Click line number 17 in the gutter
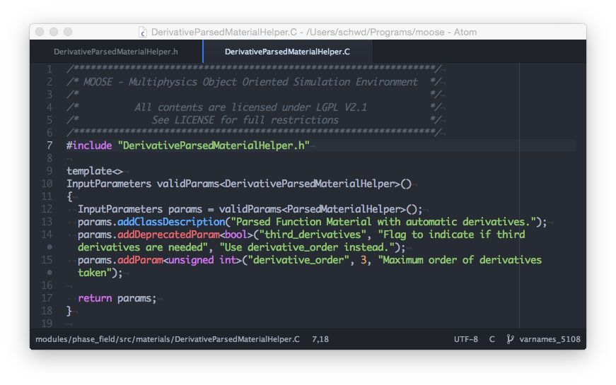 click(47, 298)
